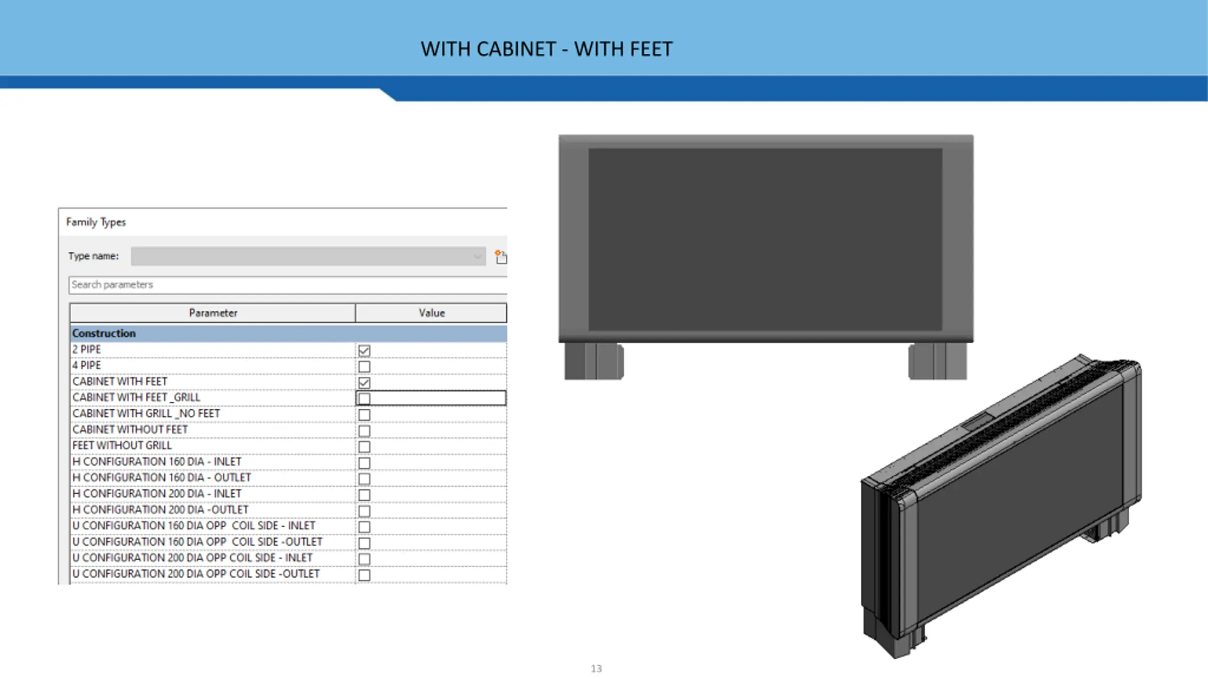The image size is (1208, 679).
Task: Check U CONFIGURATION 200 DIA OPP COIL SIDE -OUTLET
Action: [364, 575]
